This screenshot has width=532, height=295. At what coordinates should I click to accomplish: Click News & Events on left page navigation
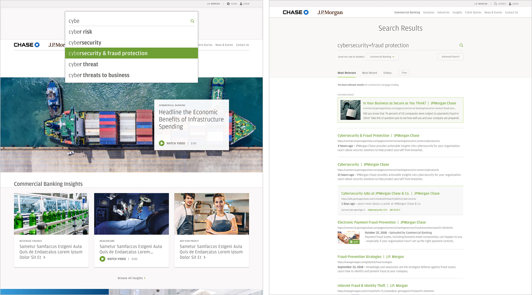[x=224, y=45]
